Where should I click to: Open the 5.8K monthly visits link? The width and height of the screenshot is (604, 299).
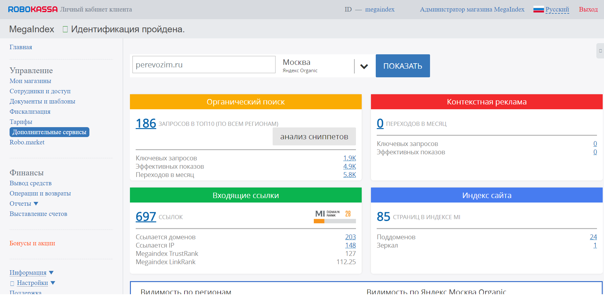coord(350,175)
